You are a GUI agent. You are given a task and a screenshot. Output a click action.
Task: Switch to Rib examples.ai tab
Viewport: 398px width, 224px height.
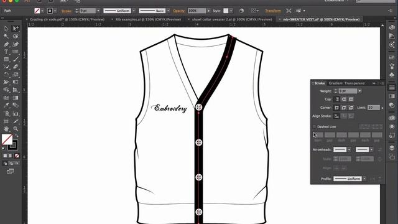click(x=148, y=19)
